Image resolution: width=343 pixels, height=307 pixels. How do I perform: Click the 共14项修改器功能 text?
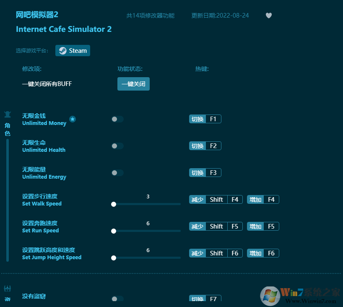[x=150, y=16]
